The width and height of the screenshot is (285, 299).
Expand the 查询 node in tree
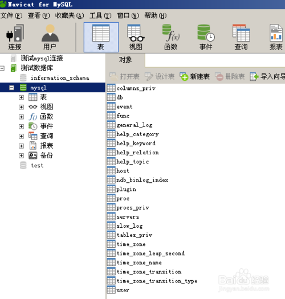[x=21, y=136]
